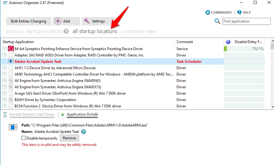
Task: Select AV Engine from Symantec (NAVEX15) row
Action: tap(133, 87)
